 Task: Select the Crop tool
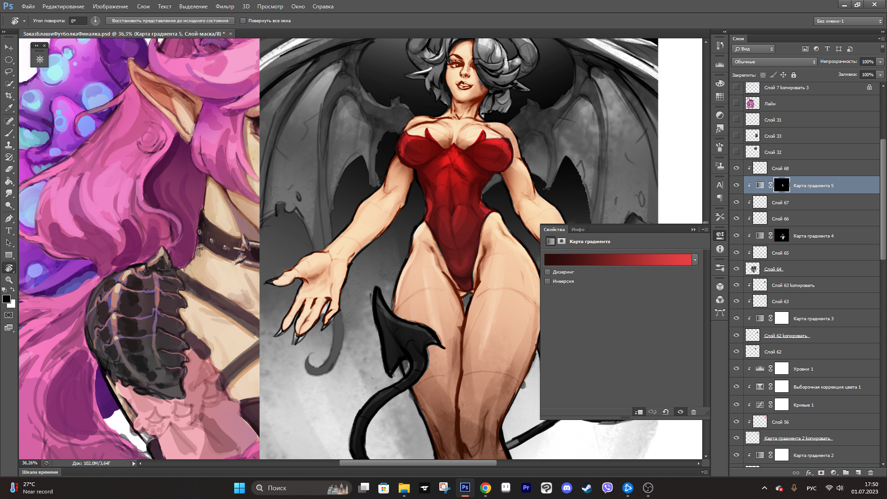(9, 96)
